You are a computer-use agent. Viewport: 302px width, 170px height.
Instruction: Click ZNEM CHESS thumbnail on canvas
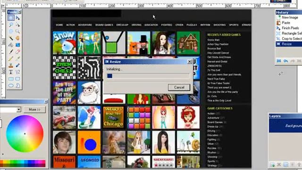(x=64, y=68)
